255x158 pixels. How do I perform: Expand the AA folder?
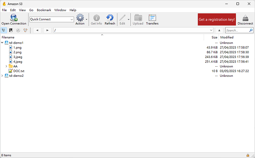pos(6,66)
